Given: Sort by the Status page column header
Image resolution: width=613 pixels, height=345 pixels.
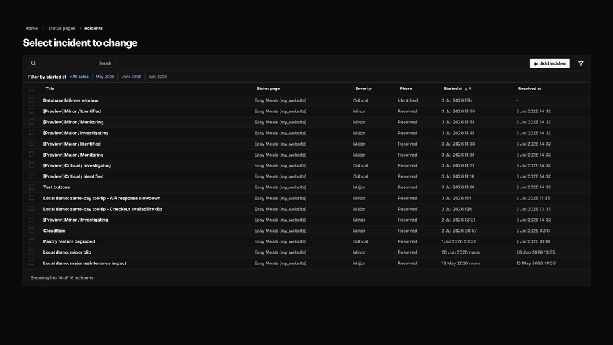Looking at the screenshot, I should point(268,89).
